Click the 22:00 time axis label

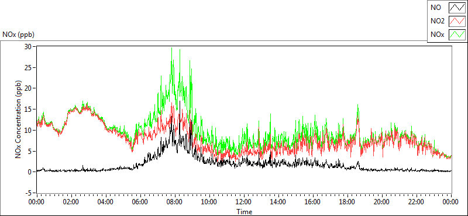point(417,203)
